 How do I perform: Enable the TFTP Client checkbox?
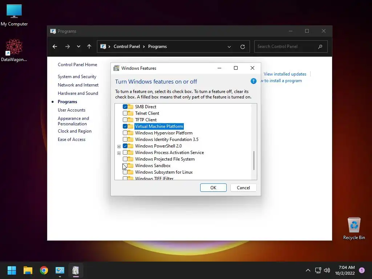click(125, 120)
